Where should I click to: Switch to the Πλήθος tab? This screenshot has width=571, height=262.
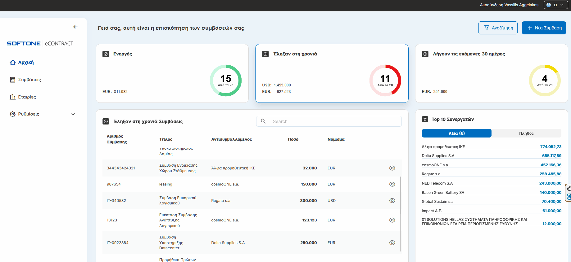(x=526, y=133)
